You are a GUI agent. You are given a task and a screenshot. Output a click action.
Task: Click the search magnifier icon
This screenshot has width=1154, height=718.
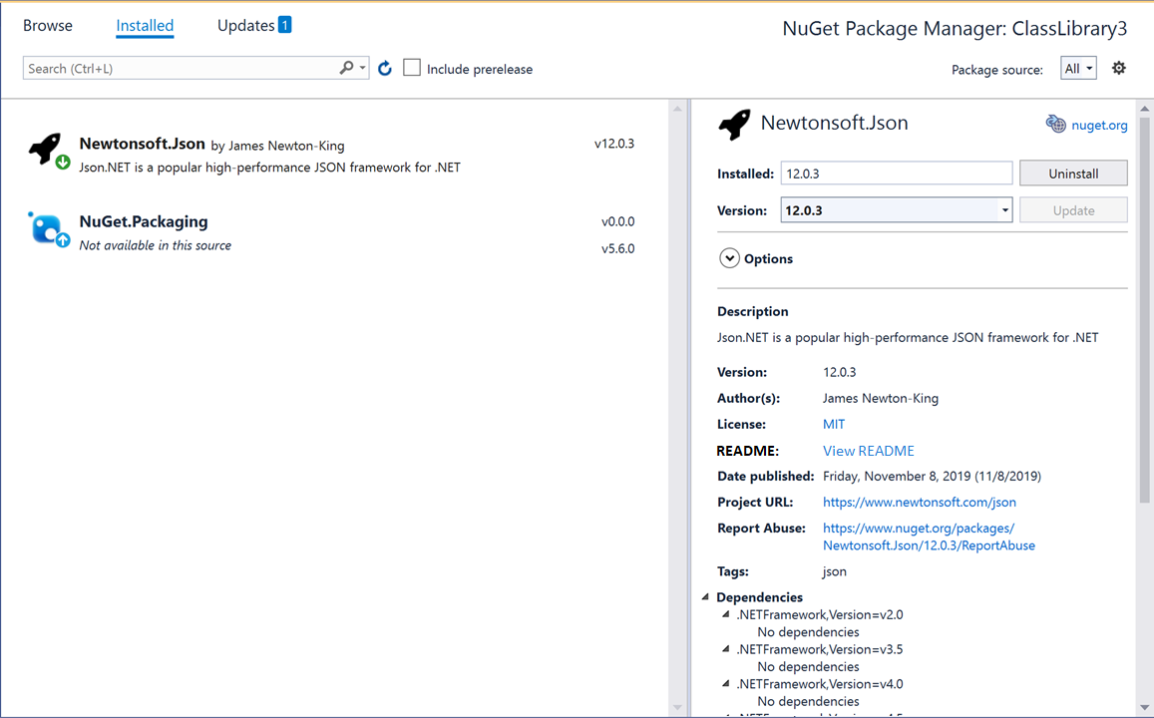[346, 68]
